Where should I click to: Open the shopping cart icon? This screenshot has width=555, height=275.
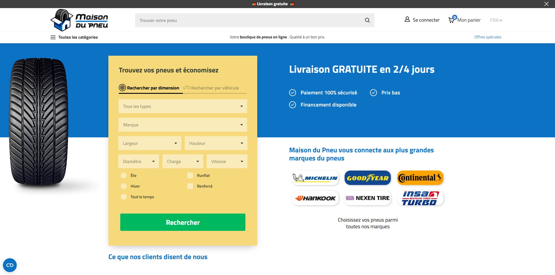coord(451,20)
